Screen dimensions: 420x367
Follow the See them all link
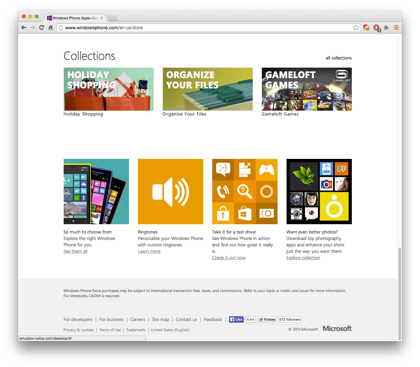[x=75, y=251]
